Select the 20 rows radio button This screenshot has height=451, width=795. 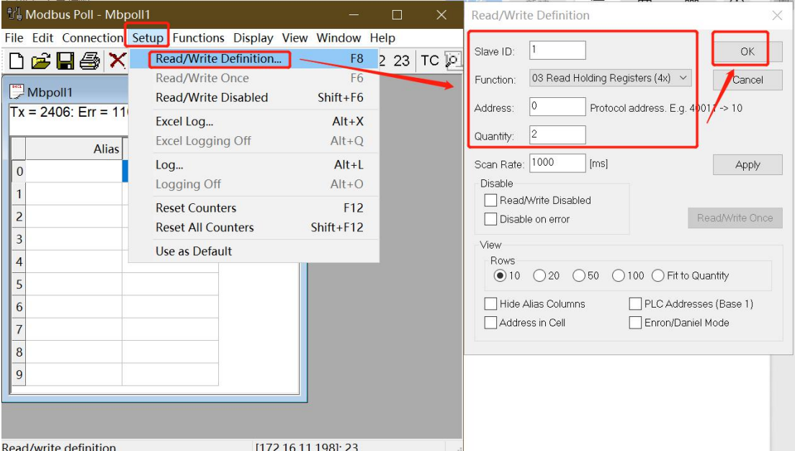tap(539, 276)
